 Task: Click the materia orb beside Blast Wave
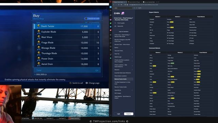click(x=39, y=37)
